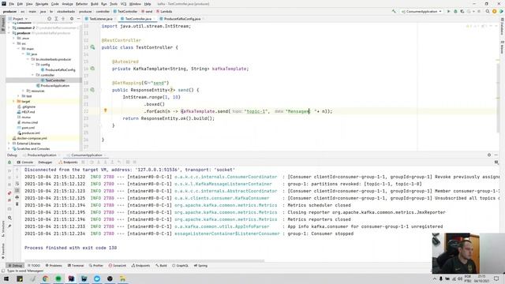The height and width of the screenshot is (284, 505).
Task: Toggle the tool window bars icon in status bar
Action: click(x=3, y=271)
